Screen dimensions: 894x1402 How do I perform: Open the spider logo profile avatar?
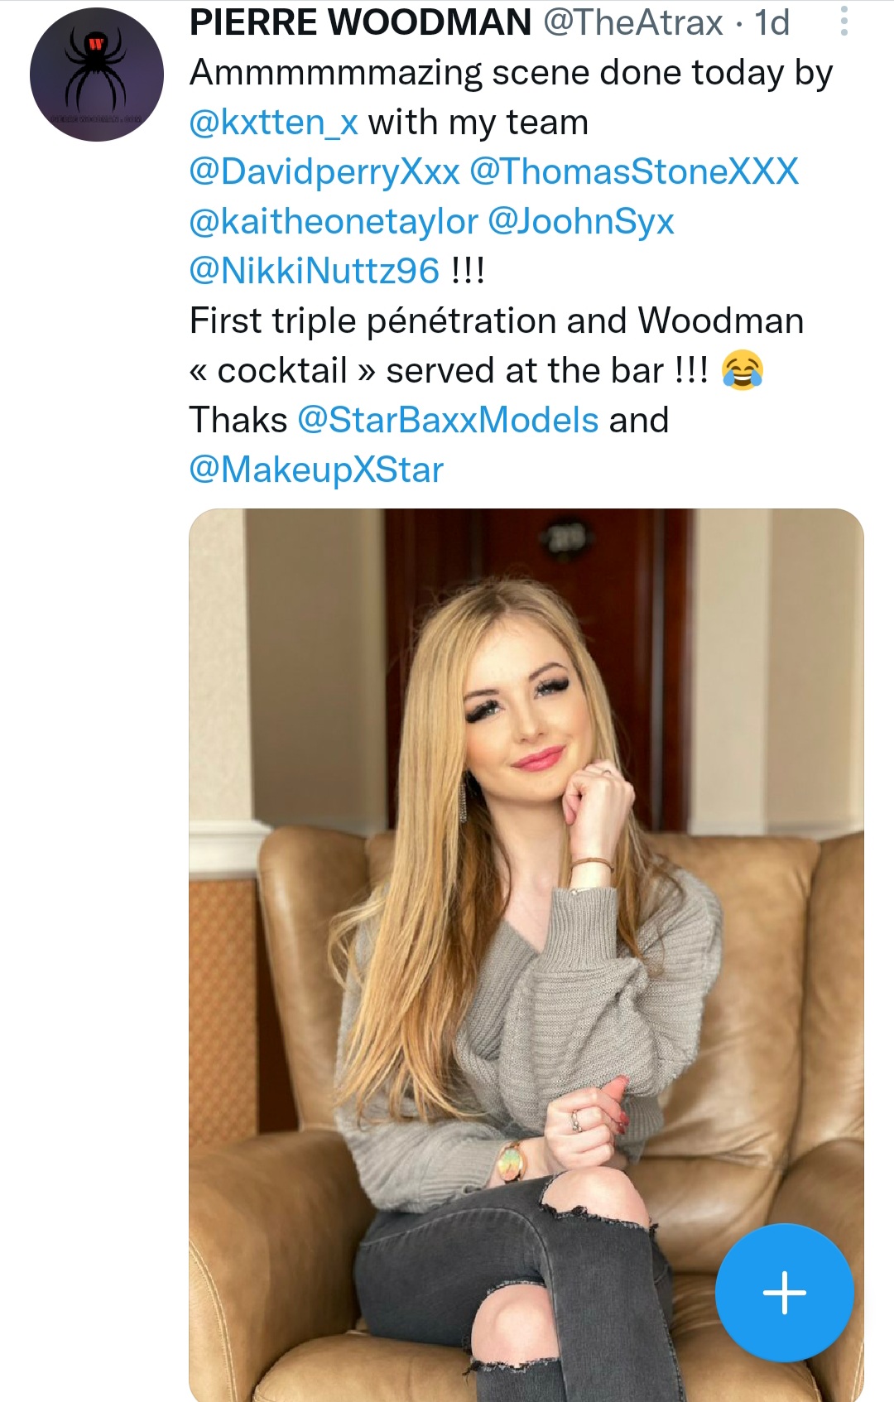[x=97, y=75]
